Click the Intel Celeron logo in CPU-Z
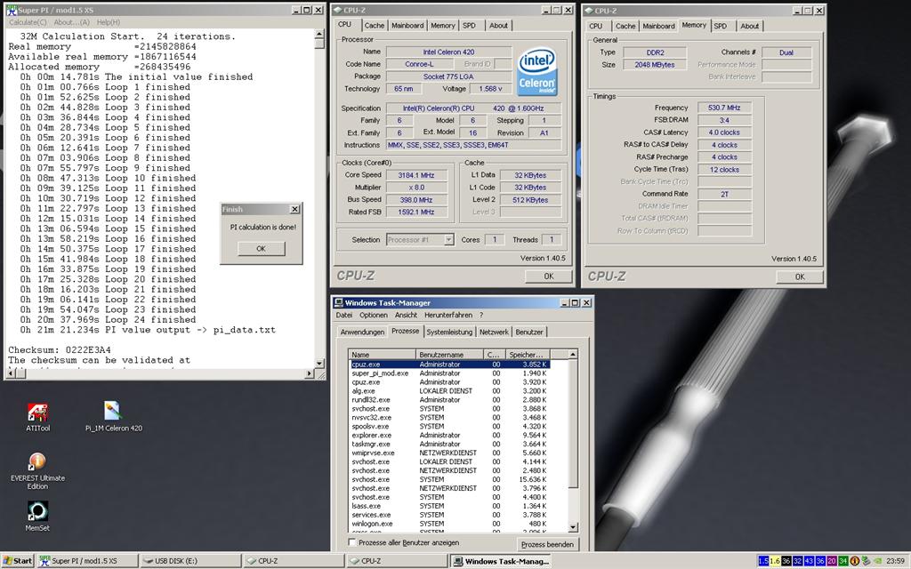 [536, 71]
